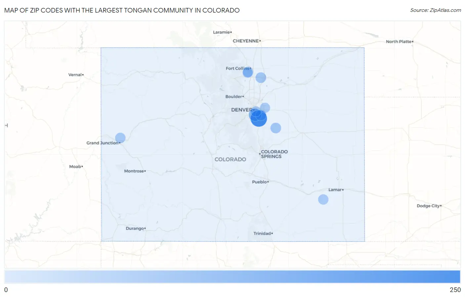Click the Moab city label
This screenshot has width=465, height=297.
click(x=75, y=167)
